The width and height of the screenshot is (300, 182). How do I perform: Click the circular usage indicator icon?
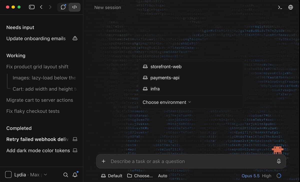279,176
